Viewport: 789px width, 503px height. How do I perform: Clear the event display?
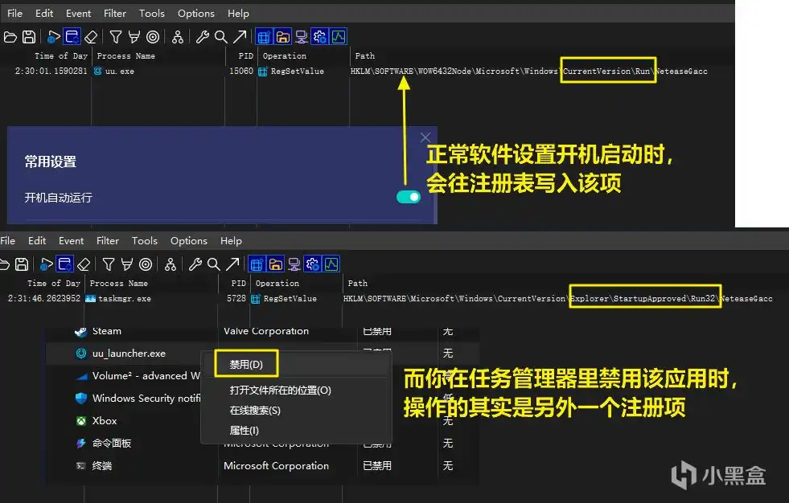pos(90,36)
